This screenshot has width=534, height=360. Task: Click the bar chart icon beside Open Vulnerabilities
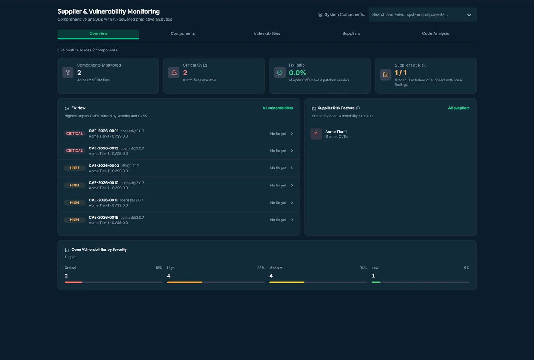click(67, 250)
